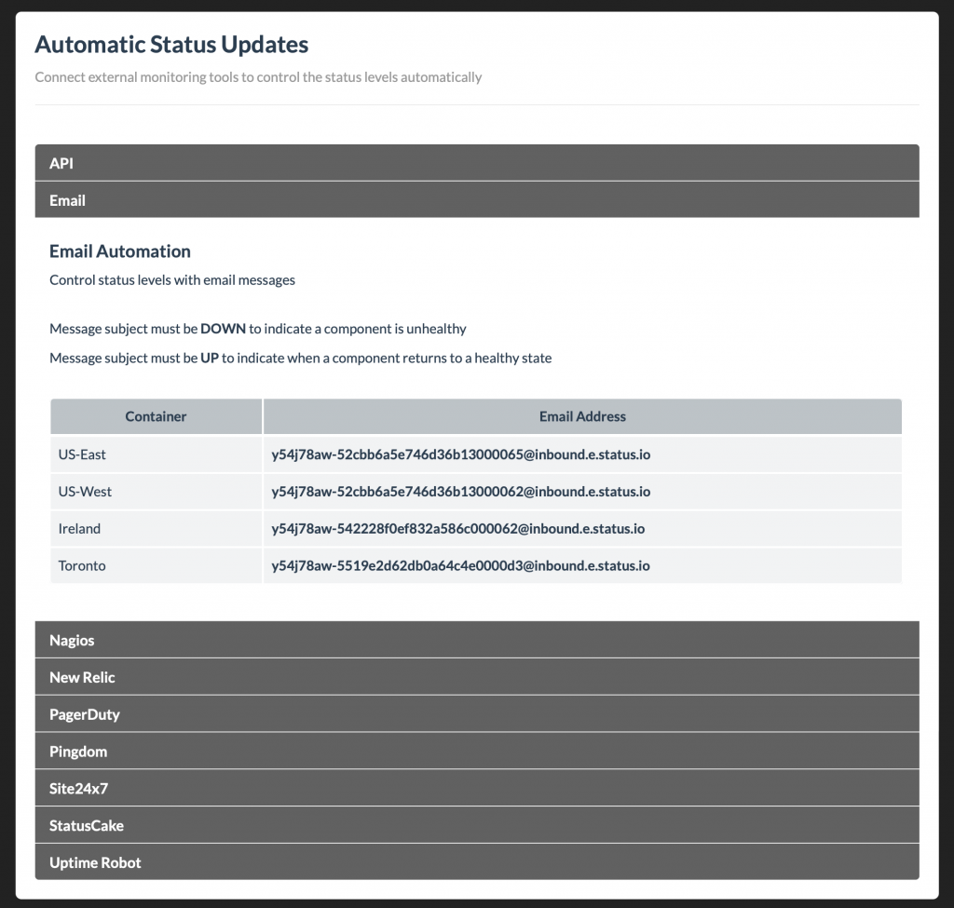Expand the New Relic integration panel
This screenshot has height=908, width=954.
point(477,676)
